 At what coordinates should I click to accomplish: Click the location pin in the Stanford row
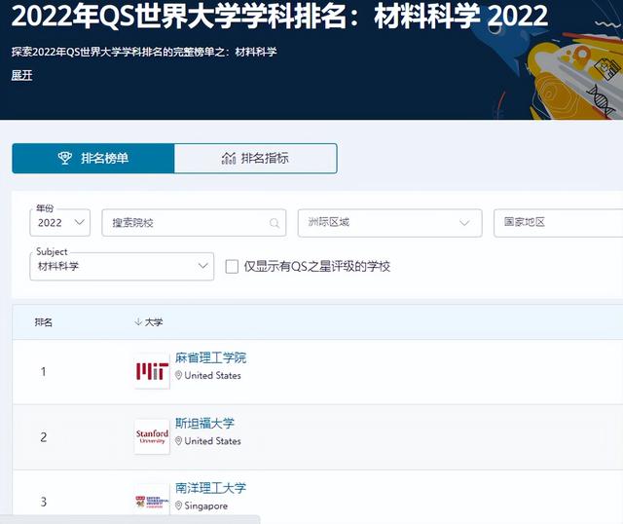tap(178, 441)
